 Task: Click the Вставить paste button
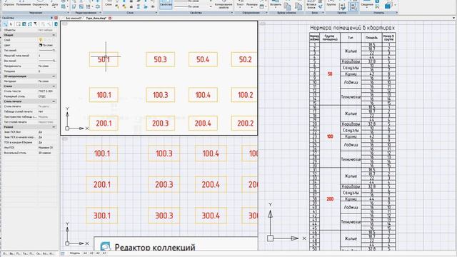point(276,4)
